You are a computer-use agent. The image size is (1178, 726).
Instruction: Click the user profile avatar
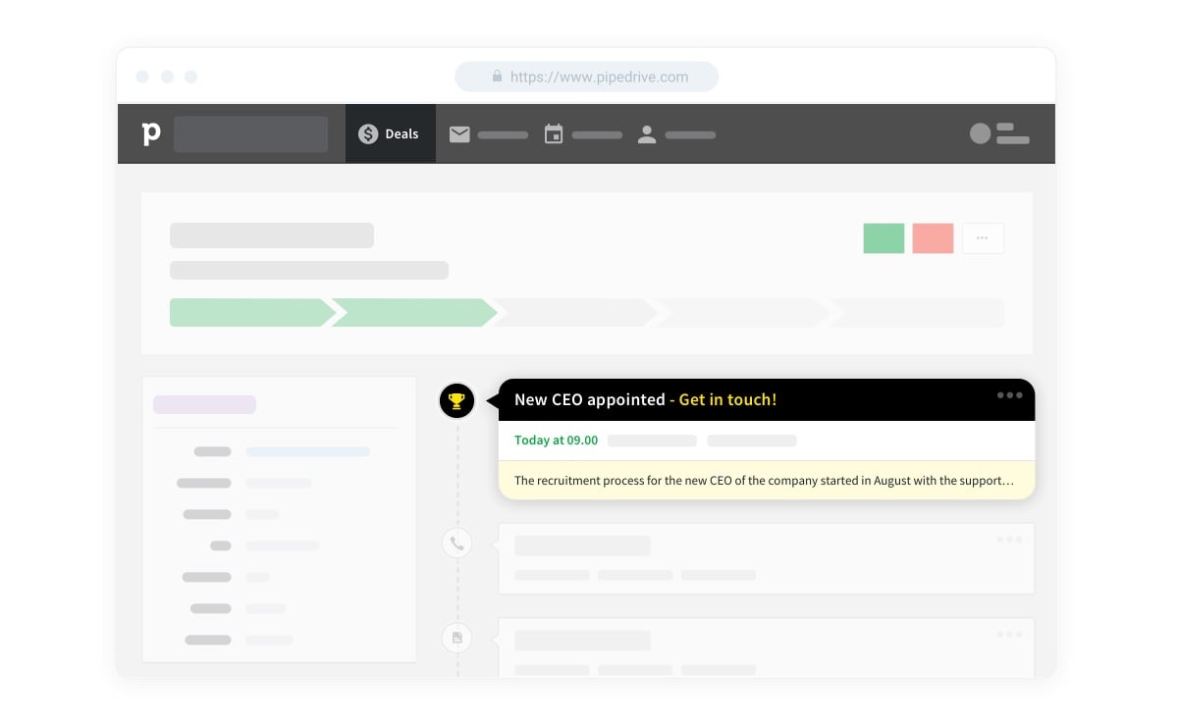[x=980, y=133]
